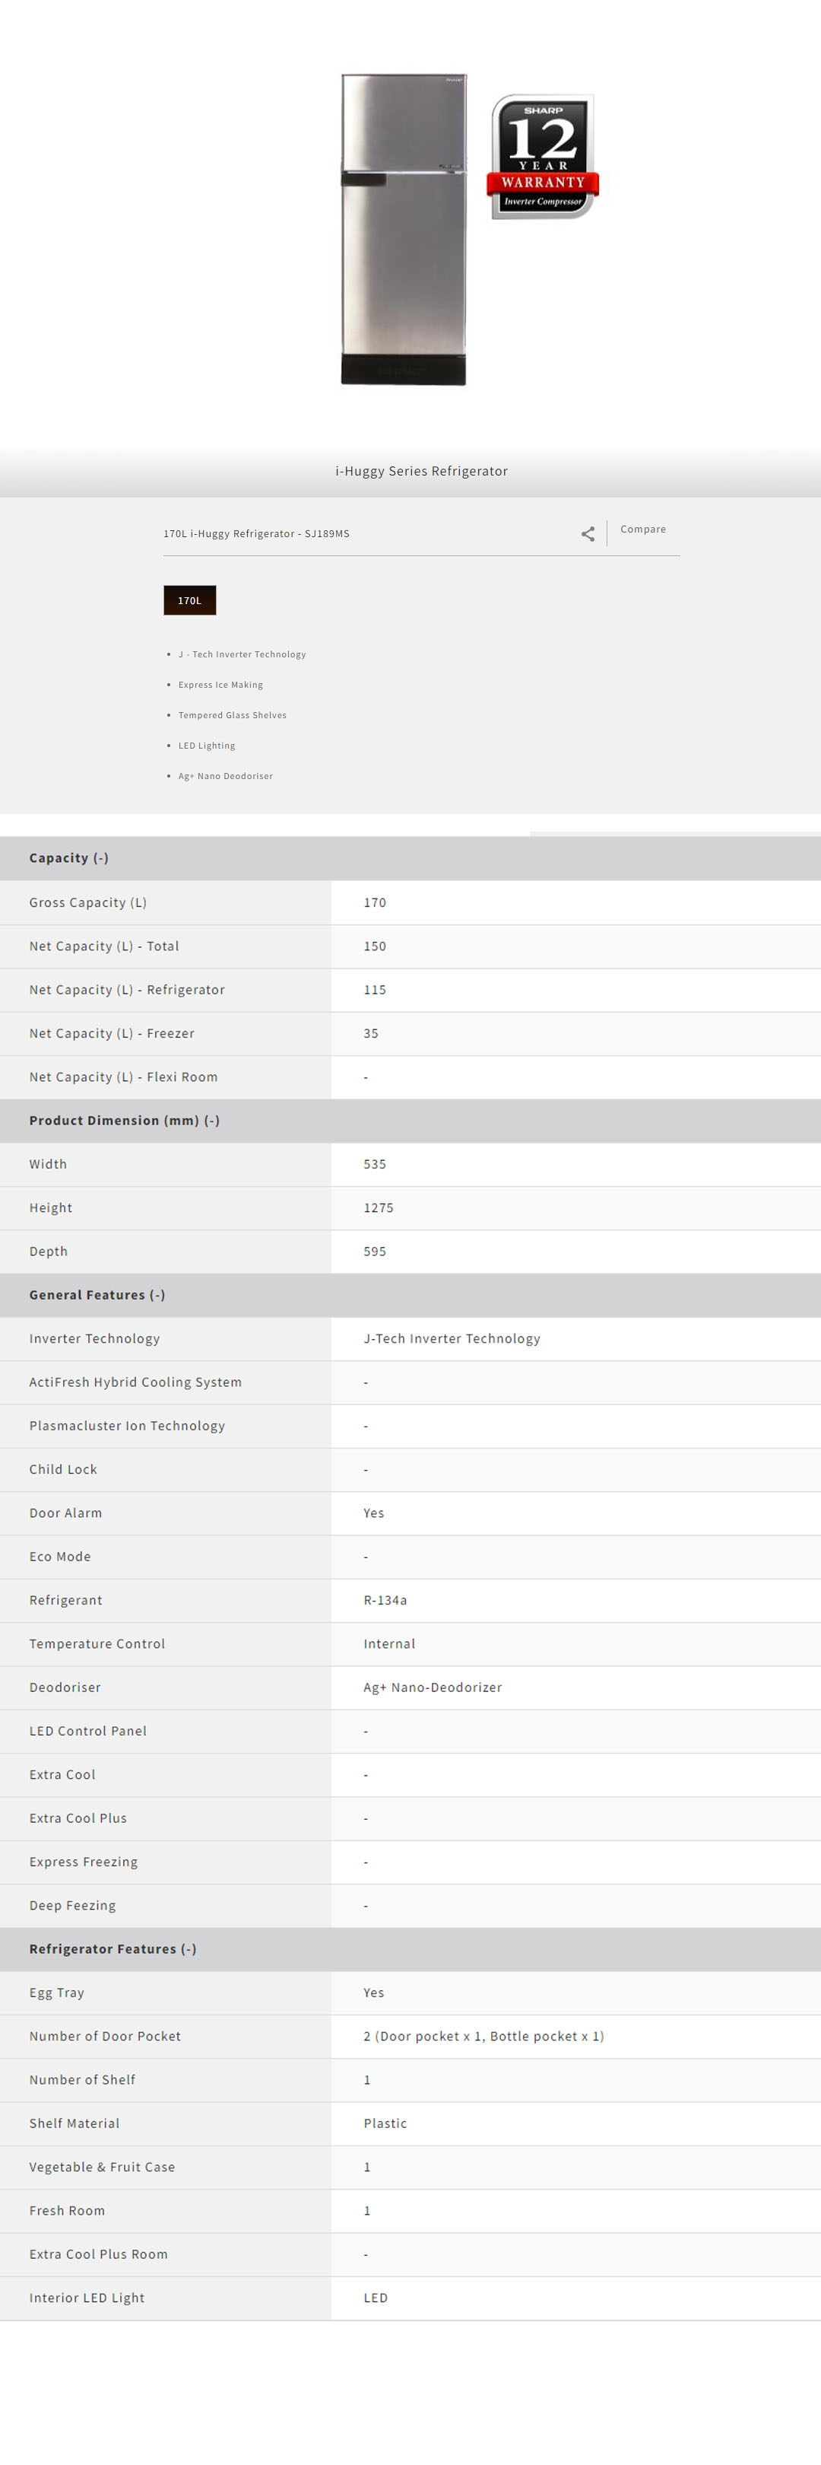Click the Express Ice Making bullet
Viewport: 821px width, 2465px height.
pyautogui.click(x=220, y=685)
